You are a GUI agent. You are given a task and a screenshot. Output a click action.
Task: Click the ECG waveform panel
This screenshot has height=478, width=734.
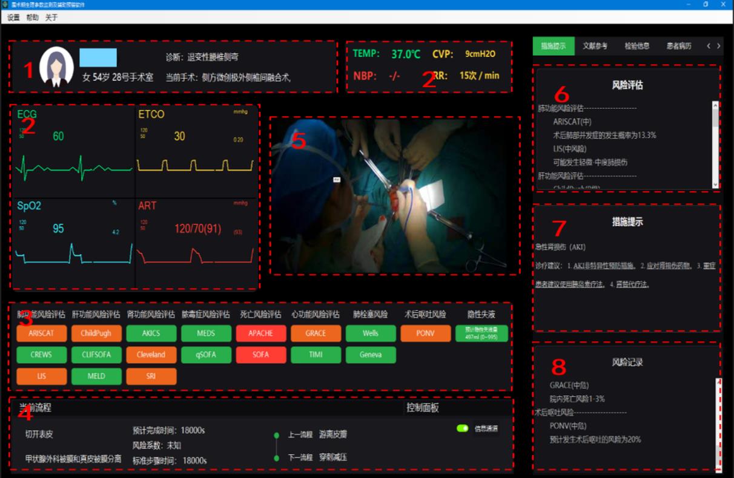coord(74,152)
